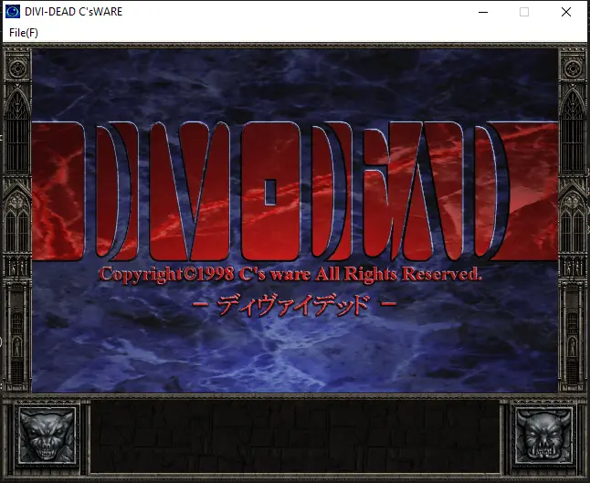The width and height of the screenshot is (590, 483).
Task: Click the copyright 1998 C's ware text
Action: [x=290, y=274]
